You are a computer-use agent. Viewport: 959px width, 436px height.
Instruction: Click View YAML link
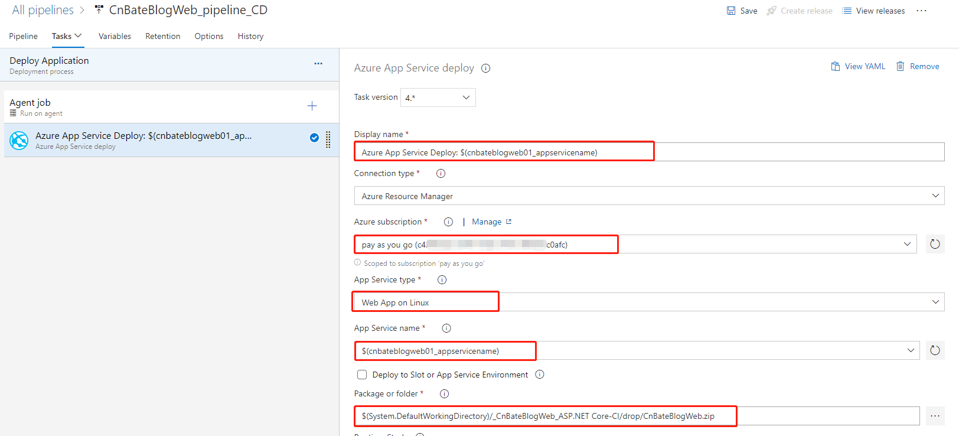(x=865, y=66)
